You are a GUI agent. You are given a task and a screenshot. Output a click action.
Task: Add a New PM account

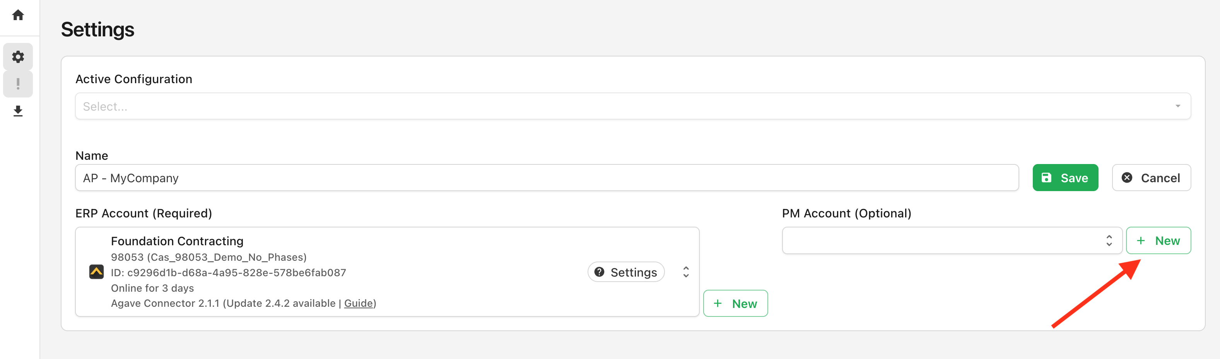1158,241
